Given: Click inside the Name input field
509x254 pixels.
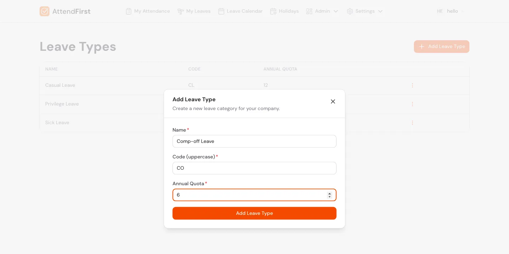Looking at the screenshot, I should [x=254, y=141].
